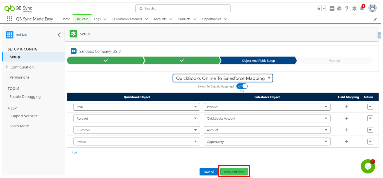Click the Trailhead guidance icon

coord(339,9)
